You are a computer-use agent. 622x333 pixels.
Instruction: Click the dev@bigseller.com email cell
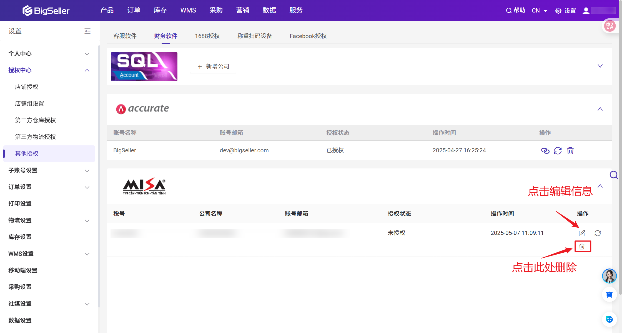click(x=244, y=150)
